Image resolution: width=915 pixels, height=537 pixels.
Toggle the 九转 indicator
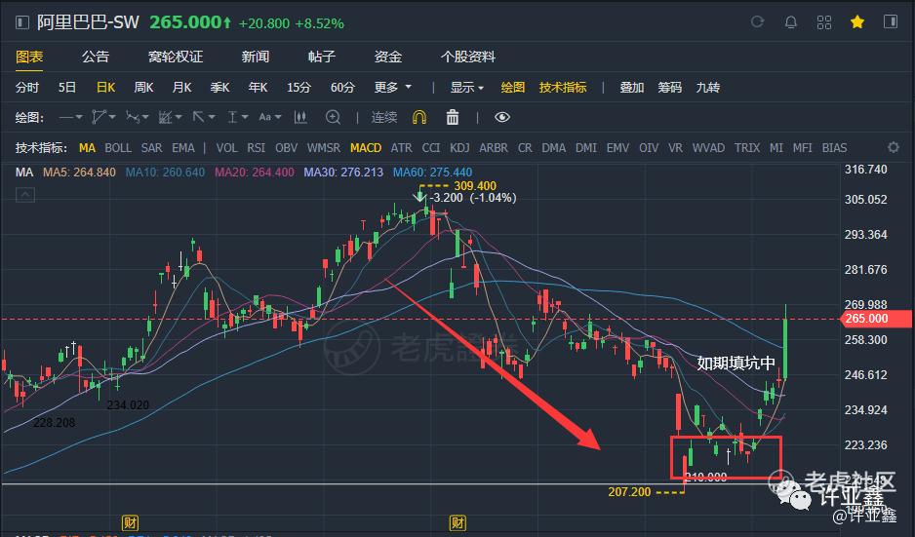[708, 88]
